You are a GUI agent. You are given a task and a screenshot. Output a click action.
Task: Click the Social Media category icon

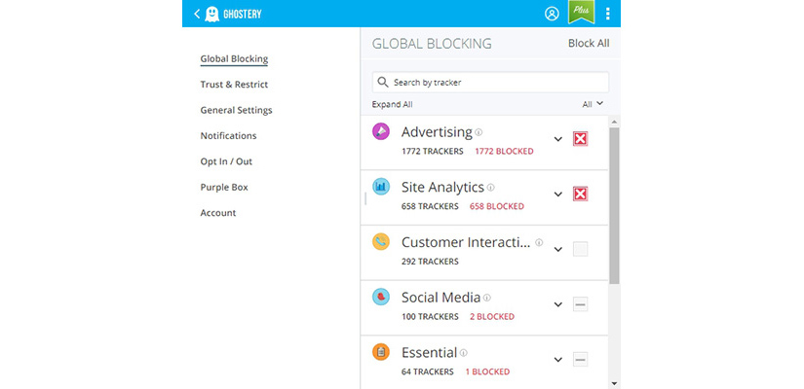click(x=380, y=297)
